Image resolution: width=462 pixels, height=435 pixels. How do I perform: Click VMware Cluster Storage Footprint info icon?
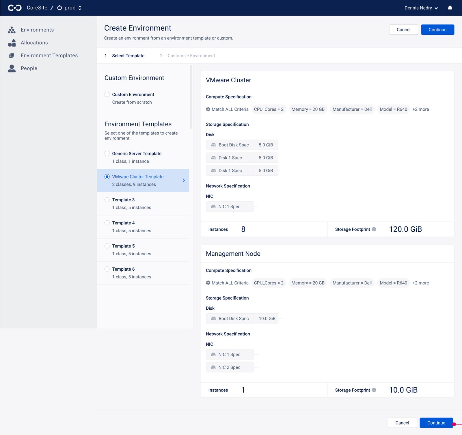pos(374,229)
